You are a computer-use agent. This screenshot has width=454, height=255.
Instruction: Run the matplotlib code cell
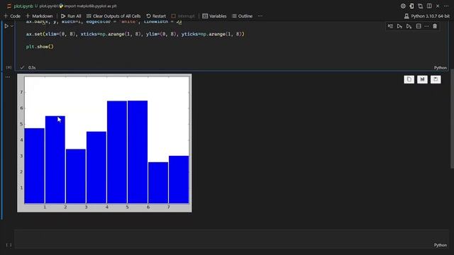(6, 26)
